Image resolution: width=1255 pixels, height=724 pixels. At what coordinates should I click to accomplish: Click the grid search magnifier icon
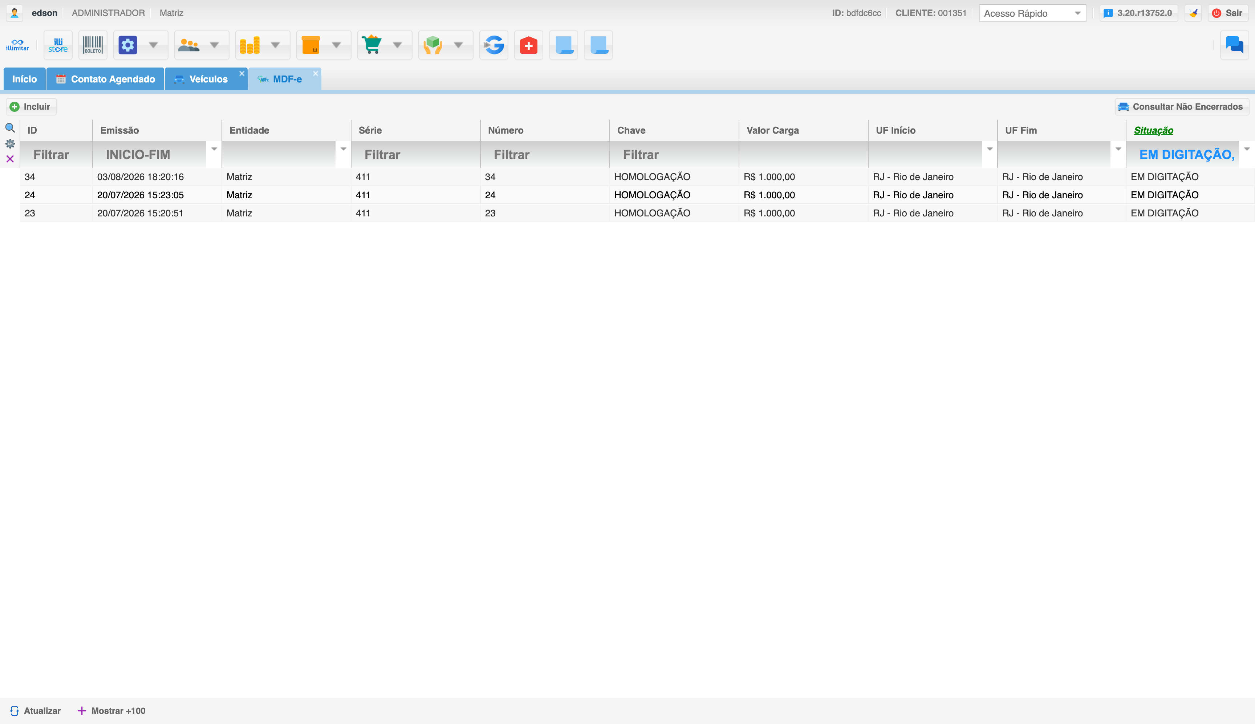(10, 128)
